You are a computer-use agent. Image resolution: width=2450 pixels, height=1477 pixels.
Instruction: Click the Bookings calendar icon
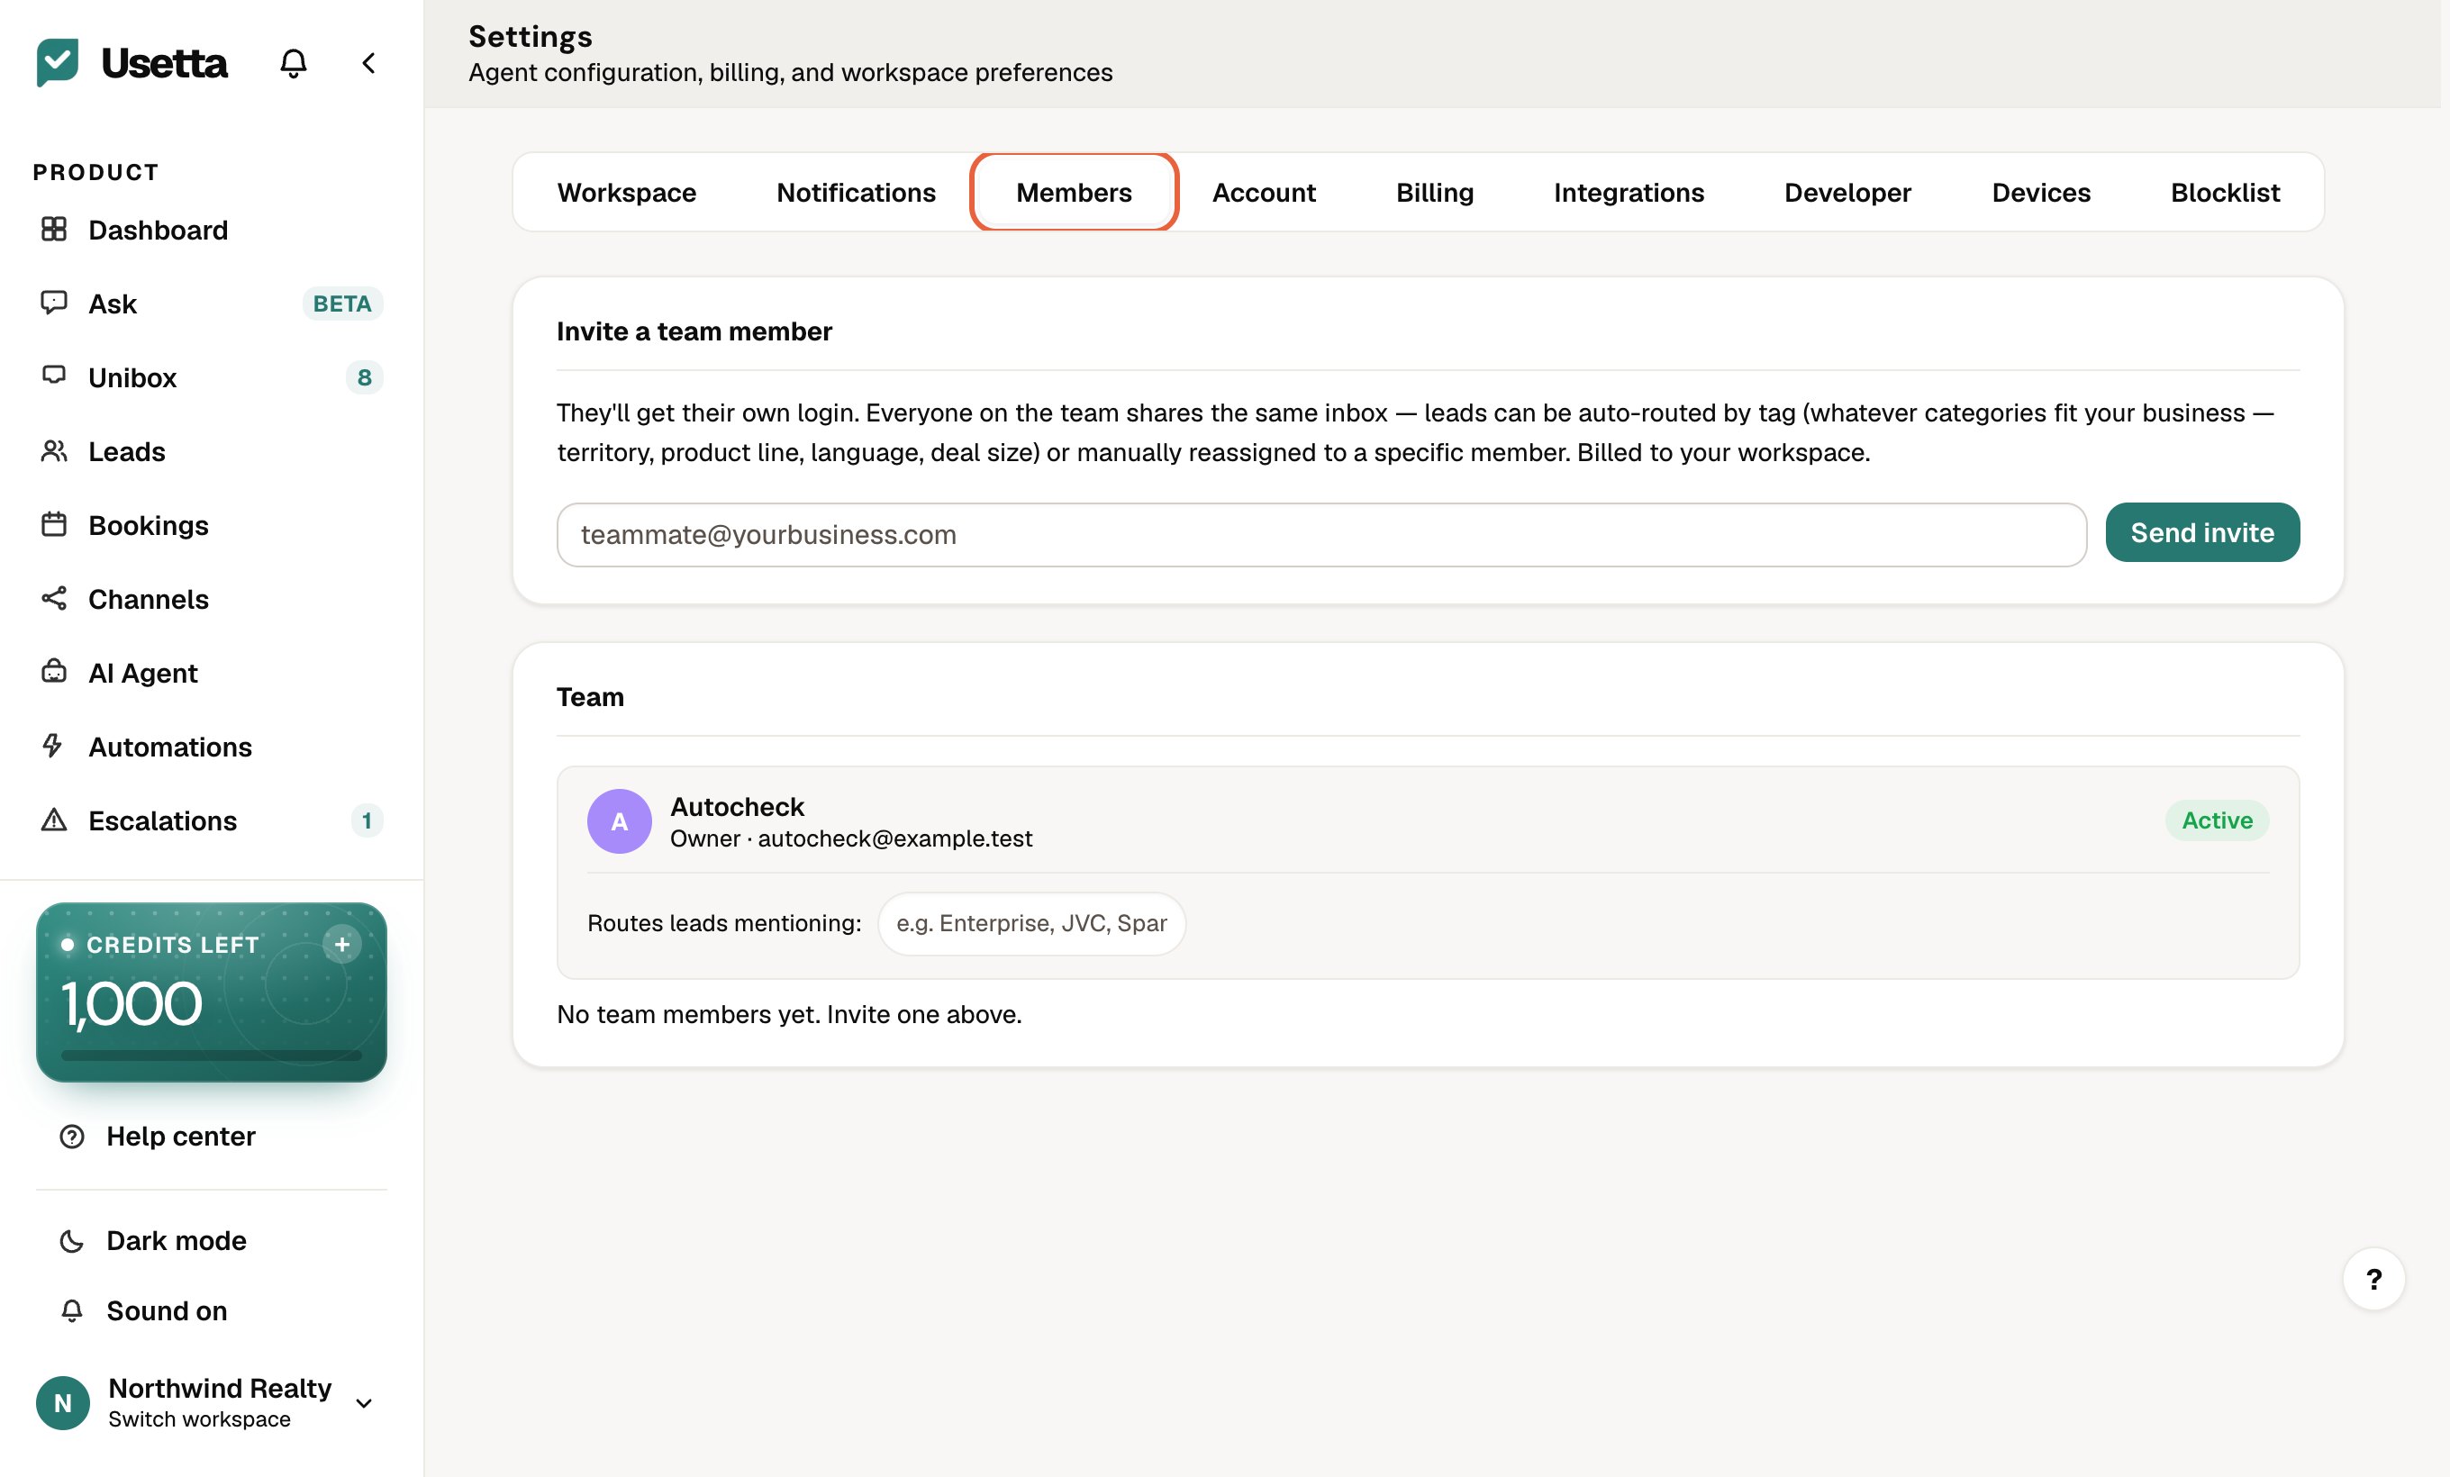click(x=54, y=525)
